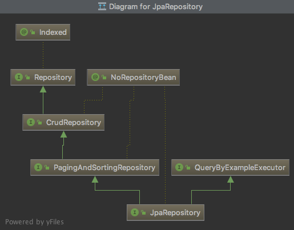Select the QueryByExampleExecutor node label
The image size is (294, 230).
(x=240, y=167)
